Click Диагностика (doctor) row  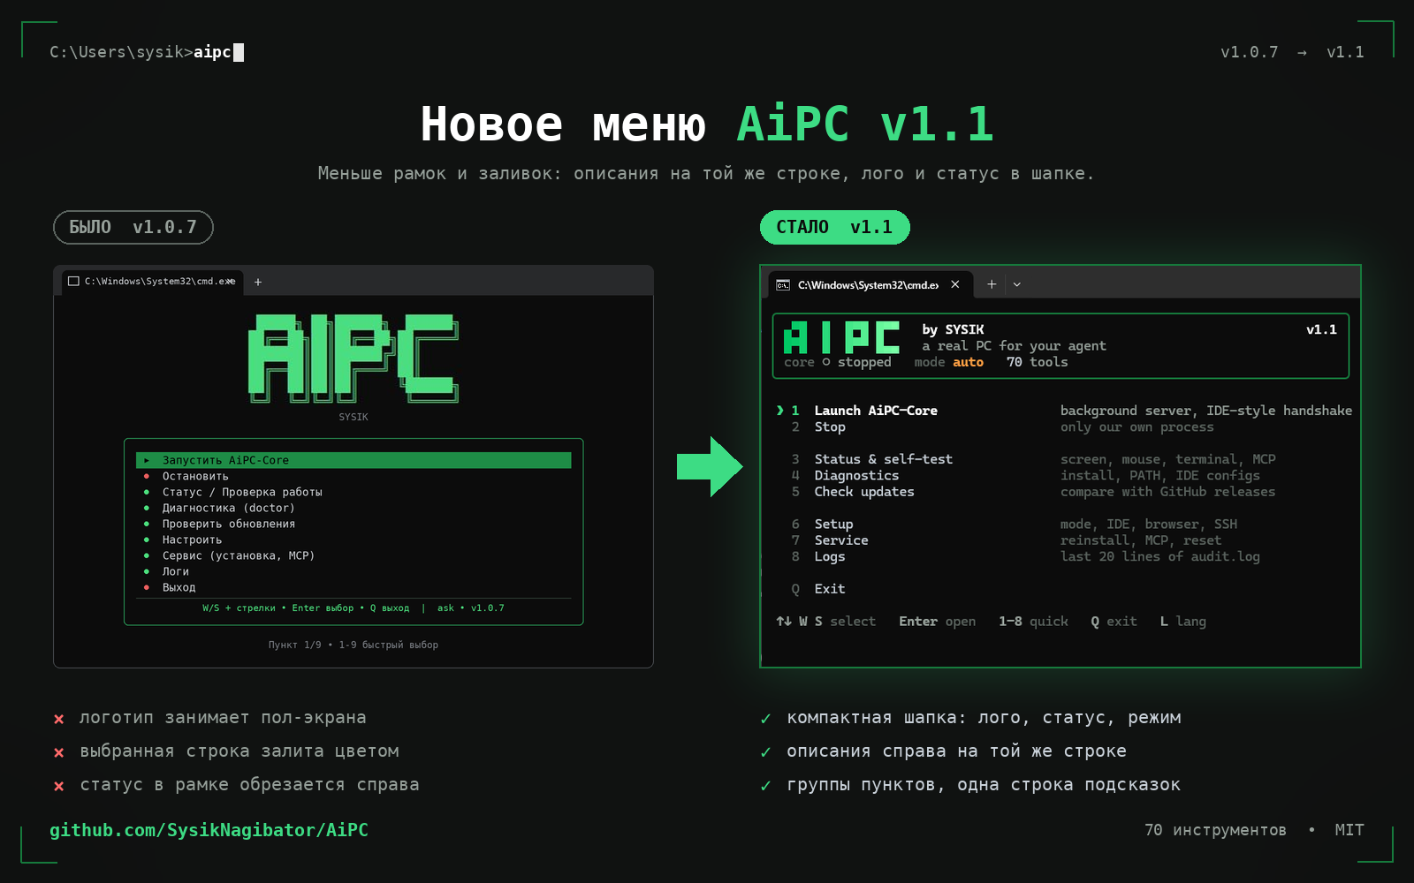[x=228, y=508]
